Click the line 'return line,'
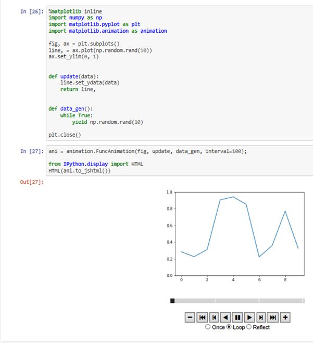 point(78,89)
